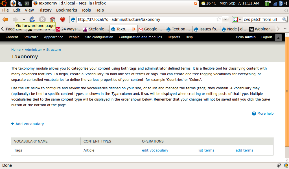Open Help in the black admin toolbar
289x169 pixels.
click(x=189, y=37)
